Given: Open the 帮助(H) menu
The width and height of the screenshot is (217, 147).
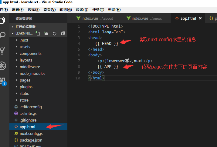Looking at the screenshot, I should click(x=114, y=10).
